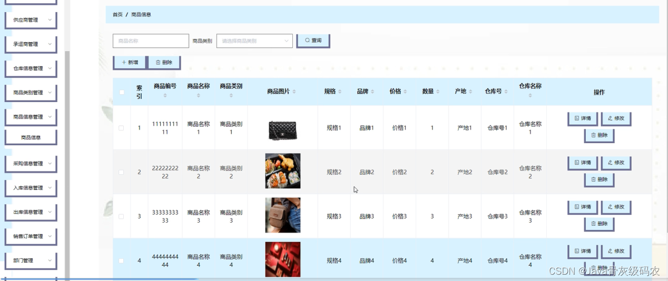Click 修改 for row 1
The width and height of the screenshot is (668, 281).
pos(616,118)
